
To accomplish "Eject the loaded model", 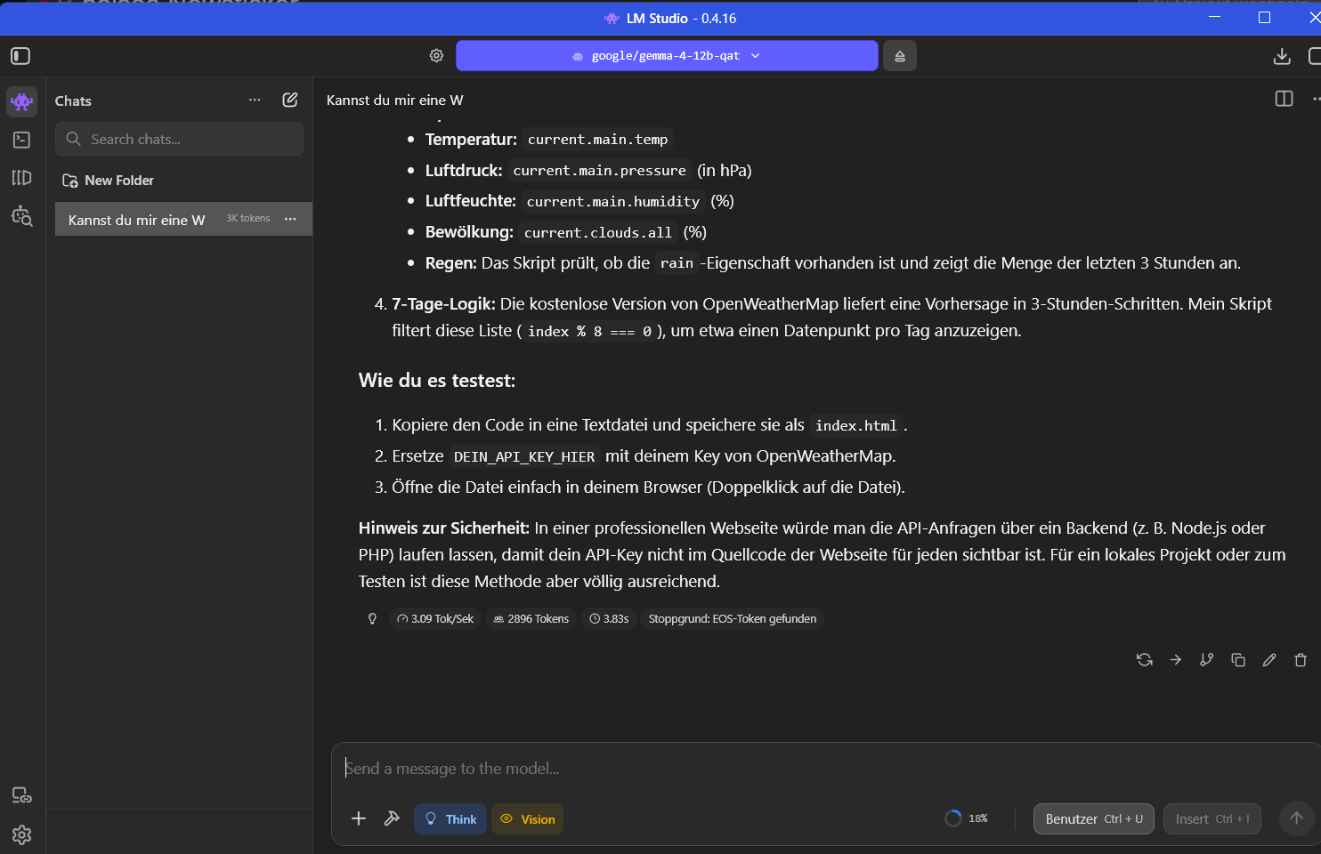I will 900,56.
